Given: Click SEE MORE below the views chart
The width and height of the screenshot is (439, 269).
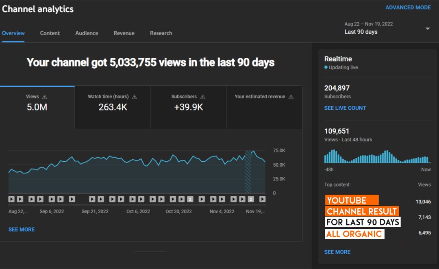Looking at the screenshot, I should coord(22,230).
